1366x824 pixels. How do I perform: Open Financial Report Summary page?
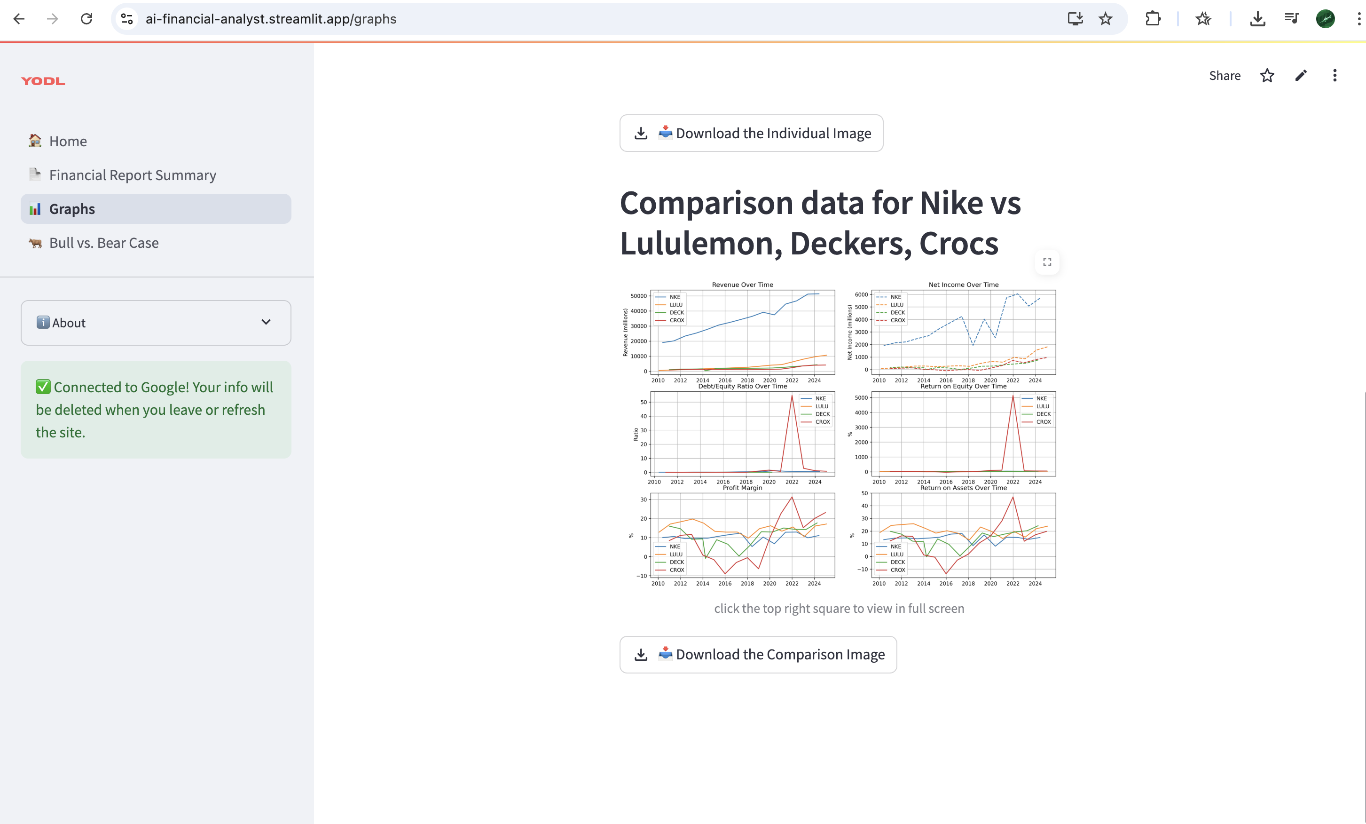133,174
